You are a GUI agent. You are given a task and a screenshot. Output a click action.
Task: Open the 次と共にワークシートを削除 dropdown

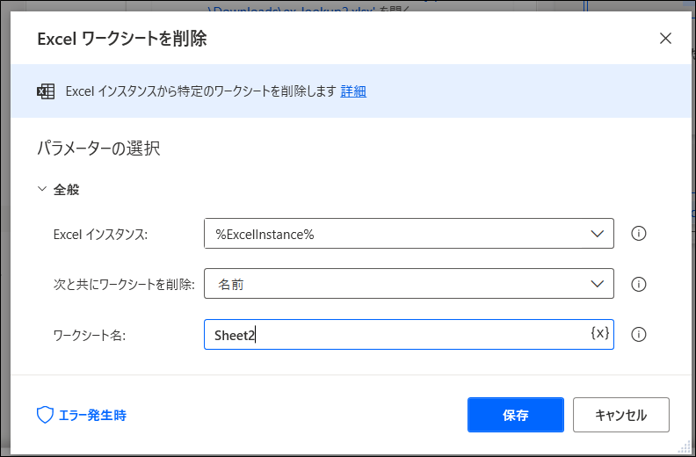409,284
